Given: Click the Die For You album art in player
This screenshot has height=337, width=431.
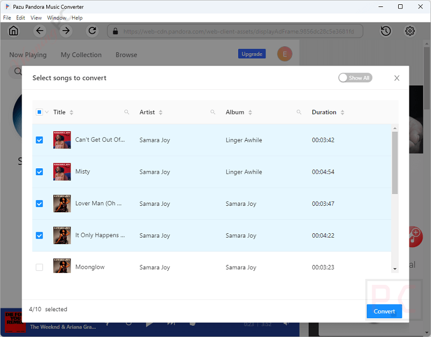Looking at the screenshot, I should point(15,322).
